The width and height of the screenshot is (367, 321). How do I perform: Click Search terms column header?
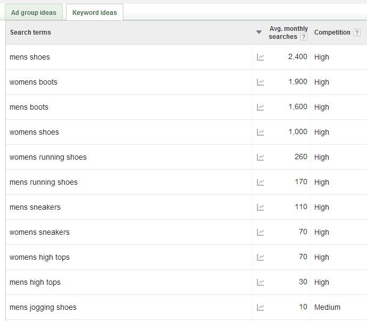(x=30, y=32)
